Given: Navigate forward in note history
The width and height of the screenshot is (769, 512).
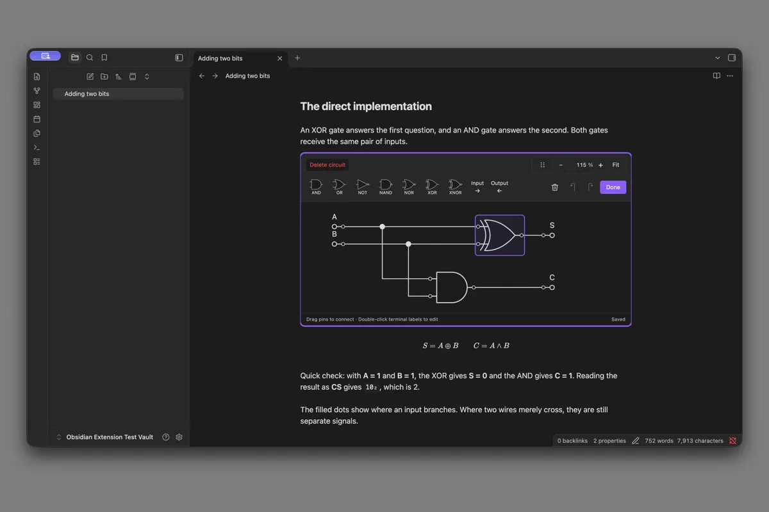Looking at the screenshot, I should [x=215, y=76].
